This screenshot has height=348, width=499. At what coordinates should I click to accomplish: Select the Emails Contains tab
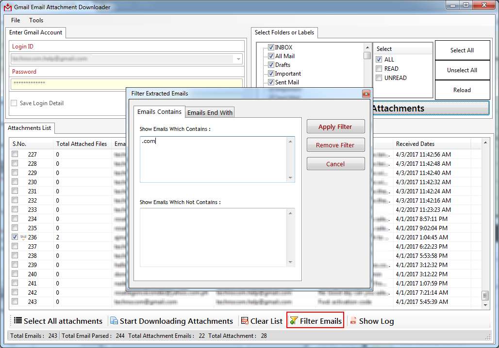click(159, 112)
